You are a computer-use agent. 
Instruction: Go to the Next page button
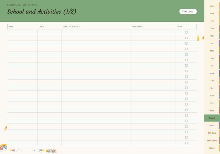tap(188, 12)
